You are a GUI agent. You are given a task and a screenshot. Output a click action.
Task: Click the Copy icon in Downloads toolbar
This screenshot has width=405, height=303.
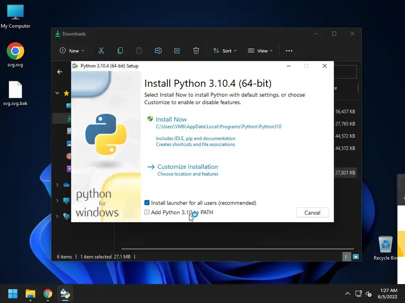click(x=120, y=51)
